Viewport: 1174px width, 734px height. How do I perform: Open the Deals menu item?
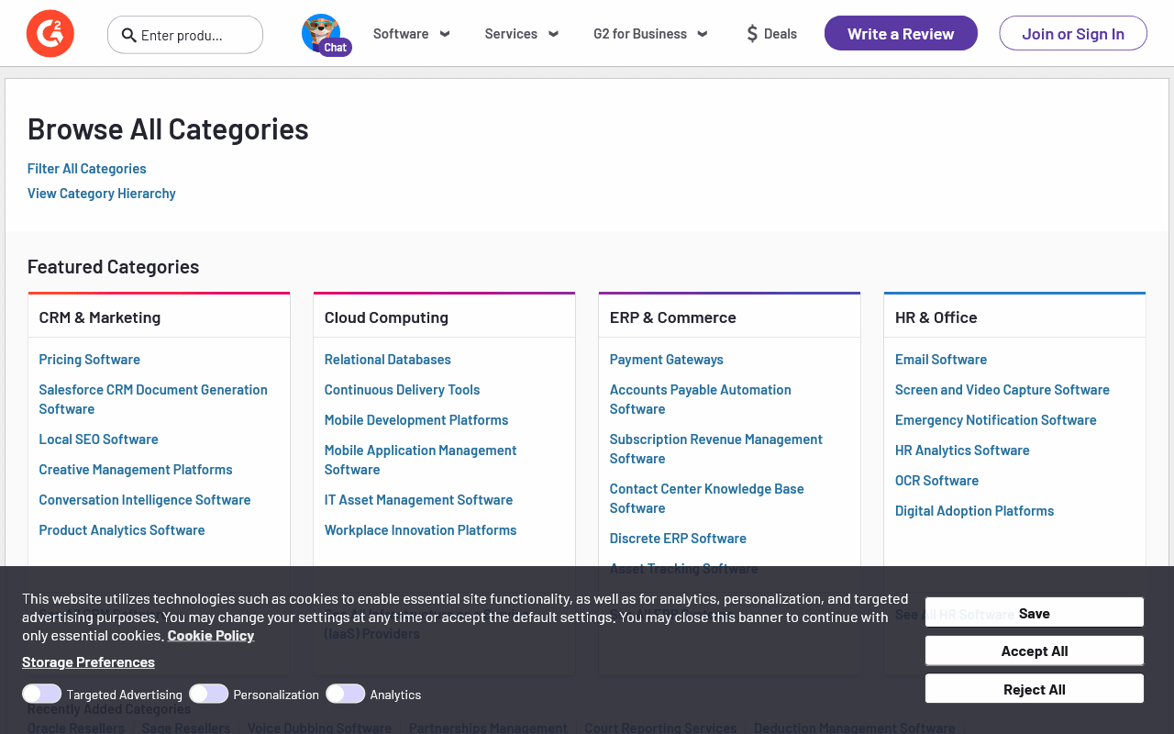pyautogui.click(x=780, y=34)
